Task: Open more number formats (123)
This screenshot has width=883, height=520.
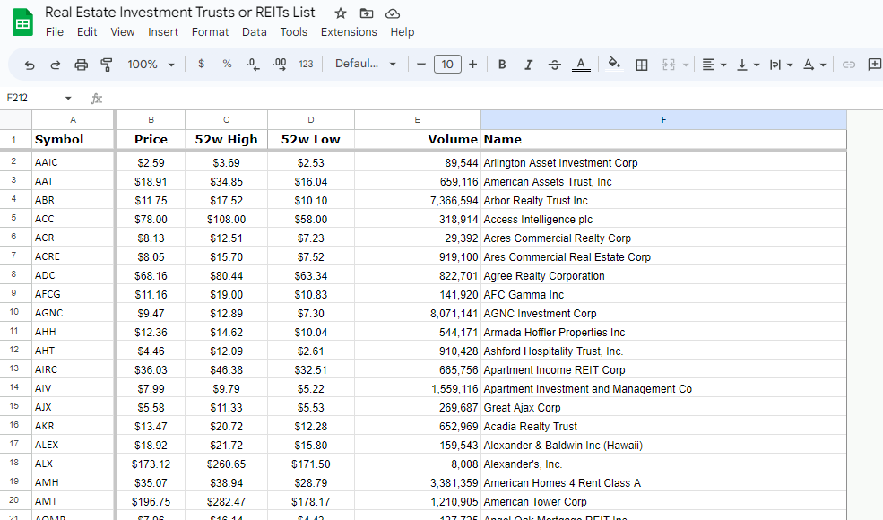Action: coord(306,65)
